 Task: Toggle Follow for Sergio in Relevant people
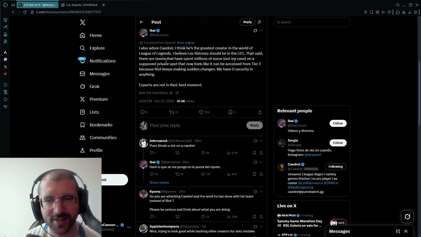click(338, 143)
